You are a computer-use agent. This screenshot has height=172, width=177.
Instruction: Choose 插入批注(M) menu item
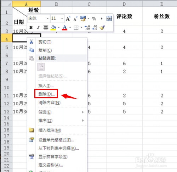[x=57, y=130]
